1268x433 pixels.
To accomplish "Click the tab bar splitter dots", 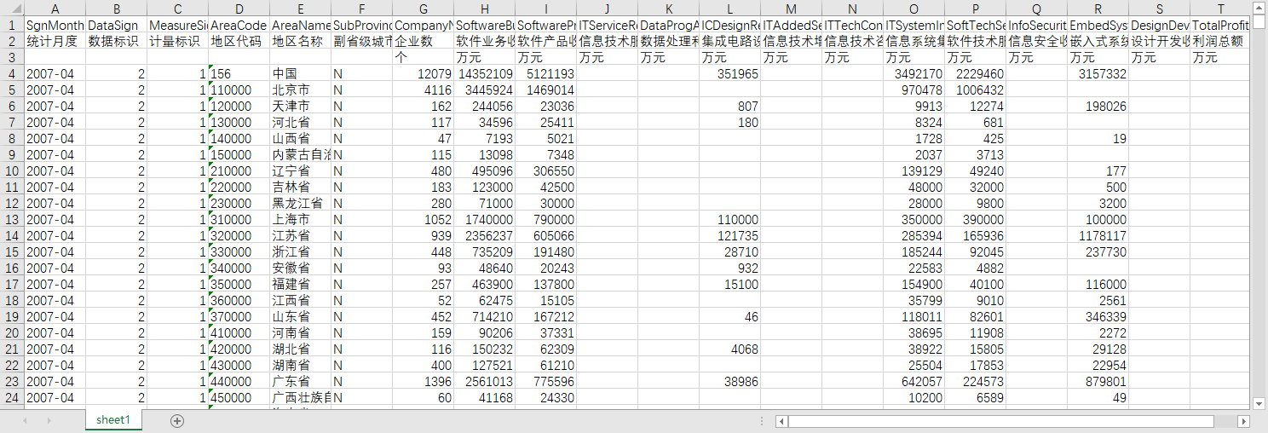I will point(764,421).
